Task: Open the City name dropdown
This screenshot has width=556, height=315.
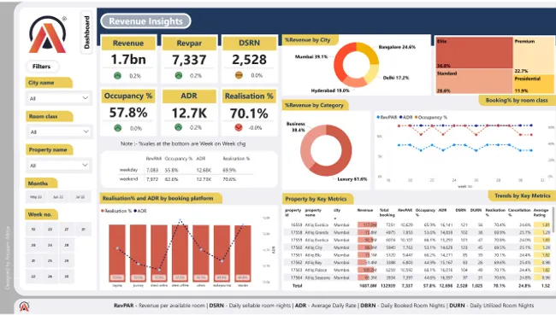Action: (x=59, y=98)
